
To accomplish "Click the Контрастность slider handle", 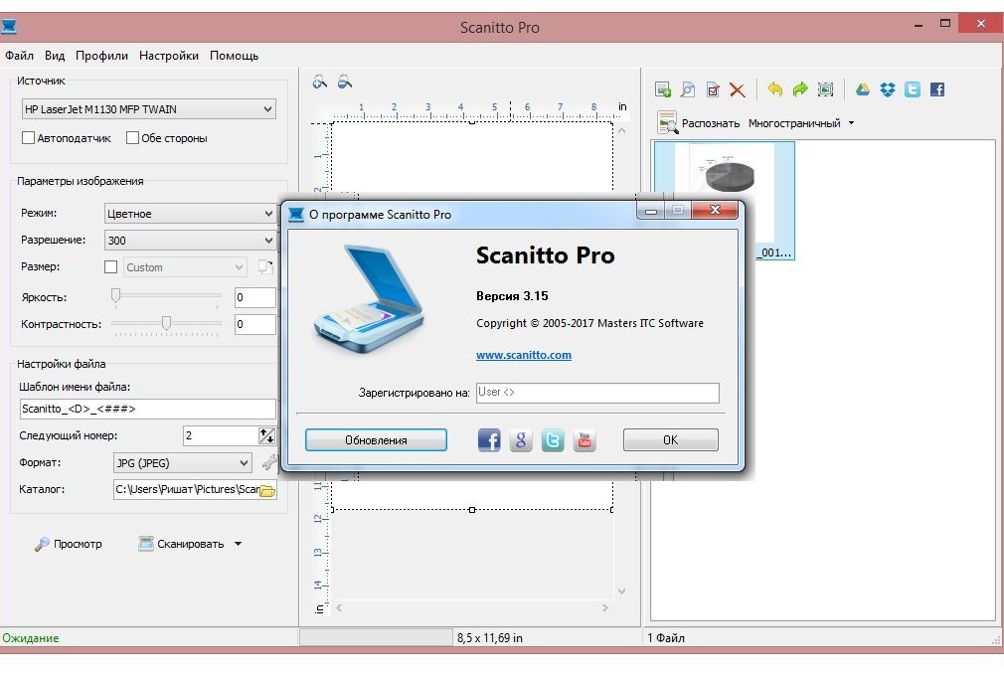I will click(x=166, y=322).
